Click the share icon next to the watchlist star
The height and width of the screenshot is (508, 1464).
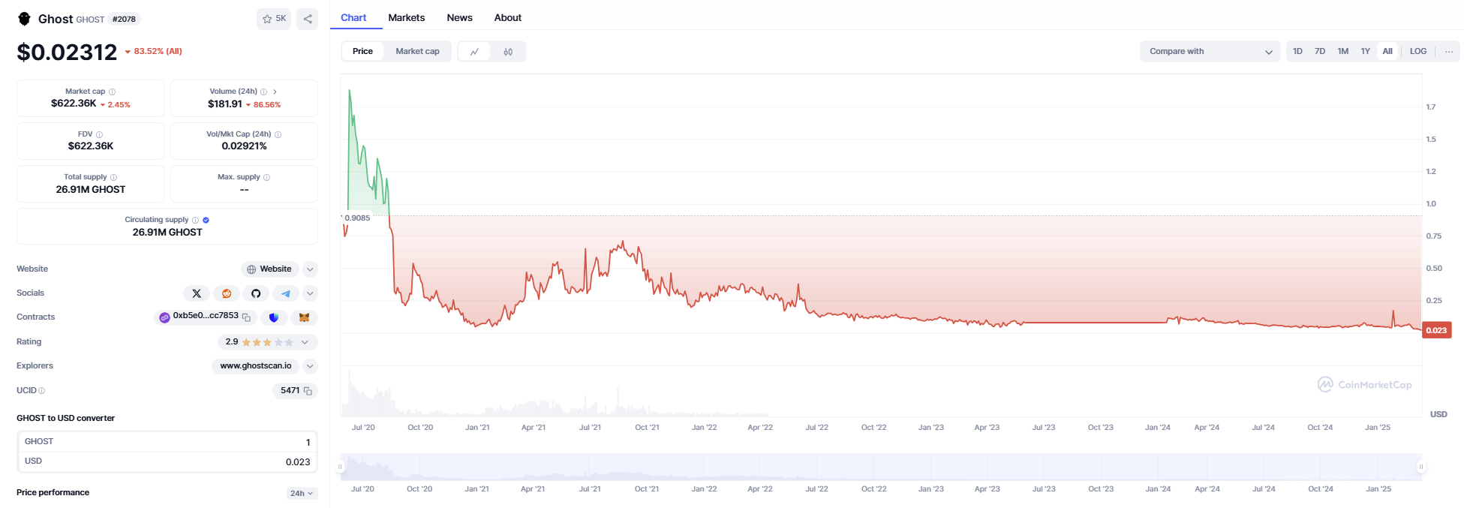click(x=308, y=19)
